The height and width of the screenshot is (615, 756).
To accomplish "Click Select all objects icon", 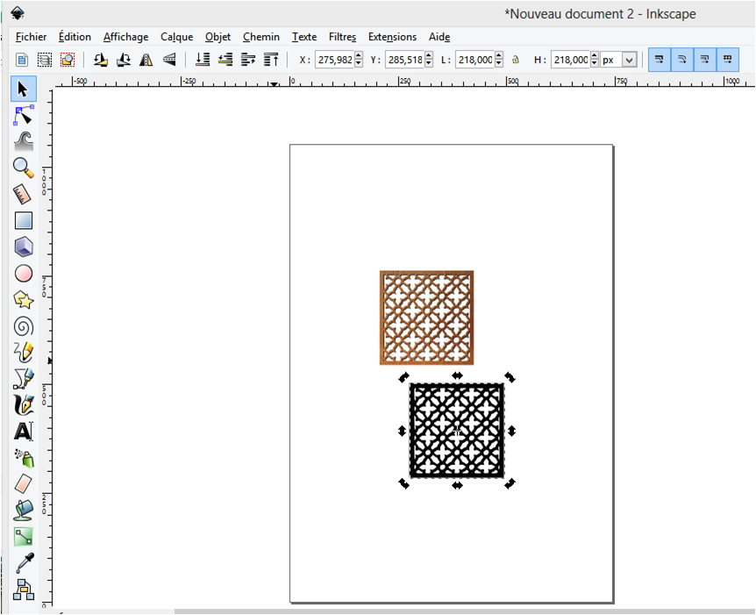I will click(22, 60).
